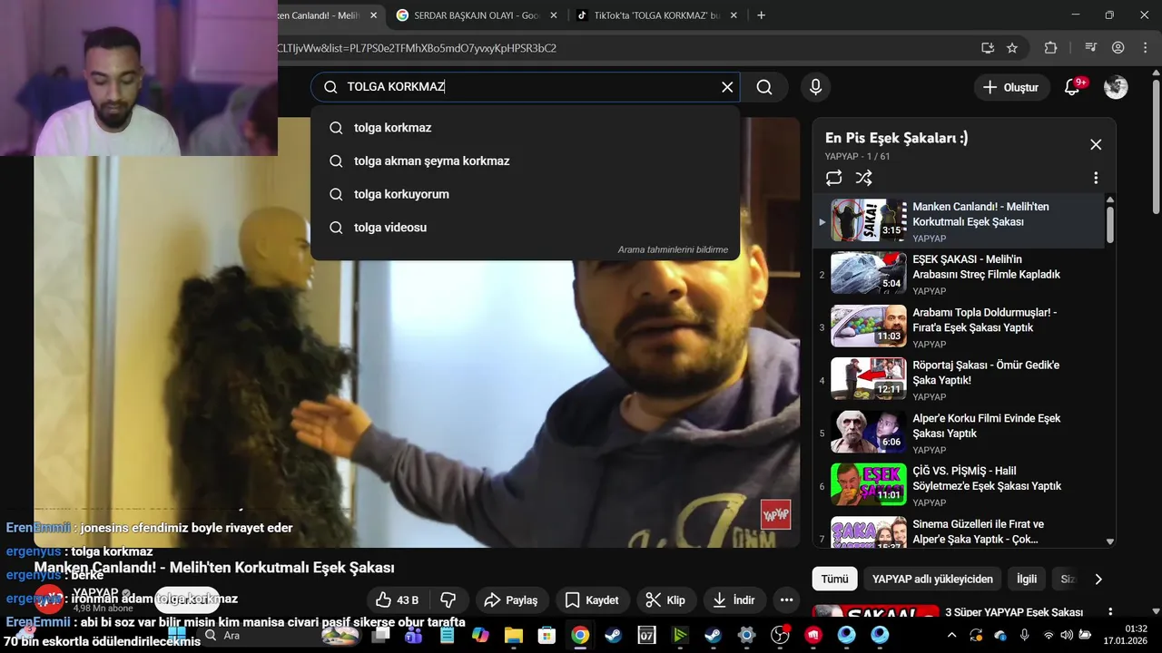Toggle playlist shuffle mode
Screen dimensions: 1162x653
coord(863,178)
